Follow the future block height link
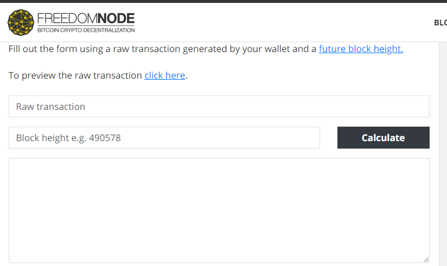Screen dimensions: 447x266 tap(361, 49)
